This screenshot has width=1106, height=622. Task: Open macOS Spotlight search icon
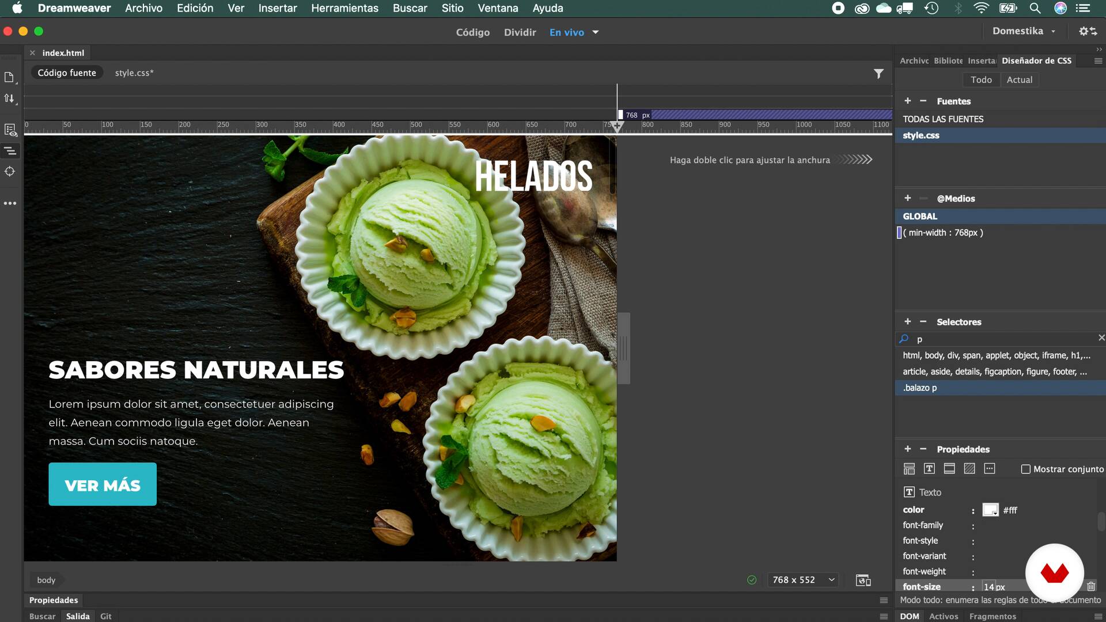tap(1035, 8)
